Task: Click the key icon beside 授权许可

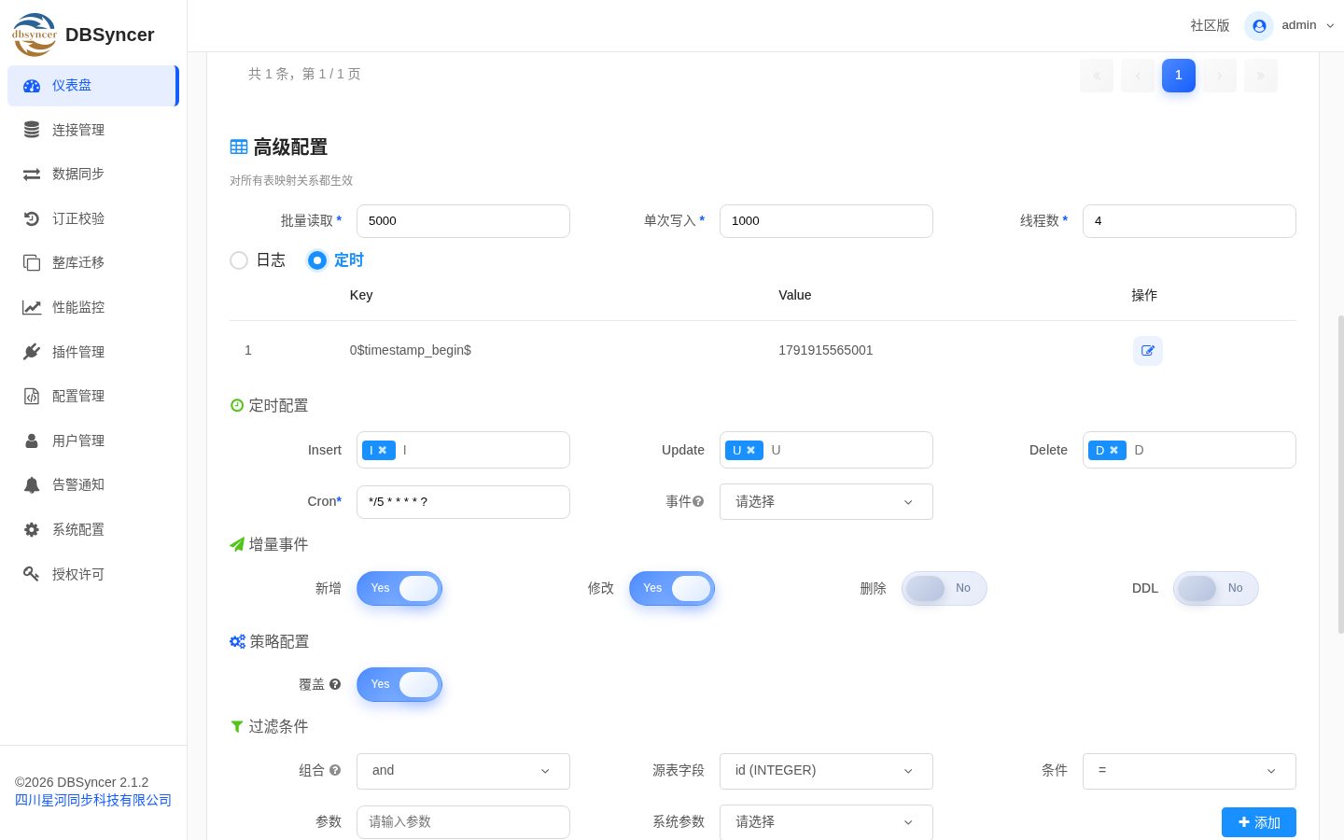Action: (32, 574)
